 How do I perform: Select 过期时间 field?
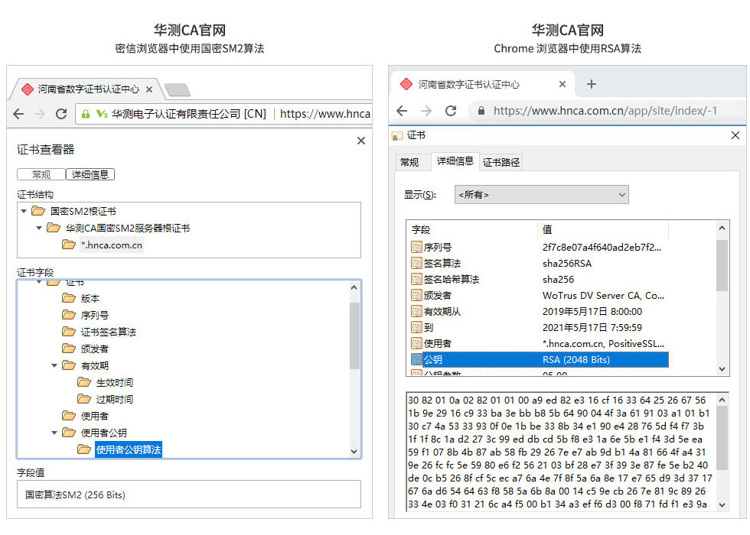click(114, 399)
